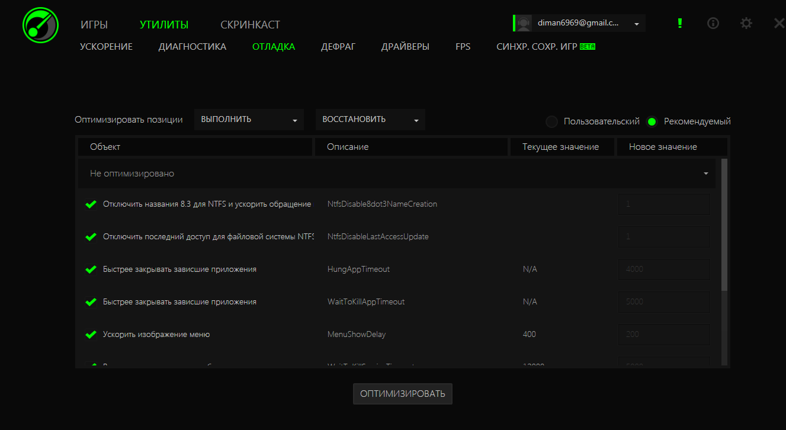Uncheck the WaitToKillAppTimeout row checkbox

pos(91,302)
